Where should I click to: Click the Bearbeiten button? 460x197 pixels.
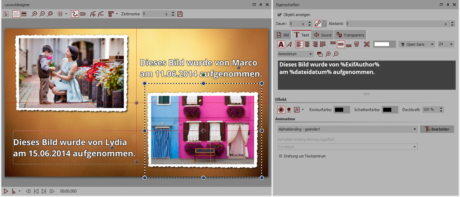tap(437, 129)
